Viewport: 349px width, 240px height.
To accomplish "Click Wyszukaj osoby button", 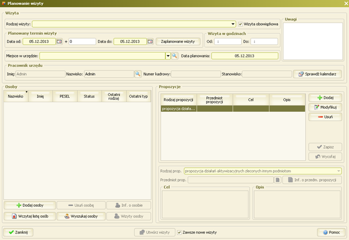I will pyautogui.click(x=81, y=216).
